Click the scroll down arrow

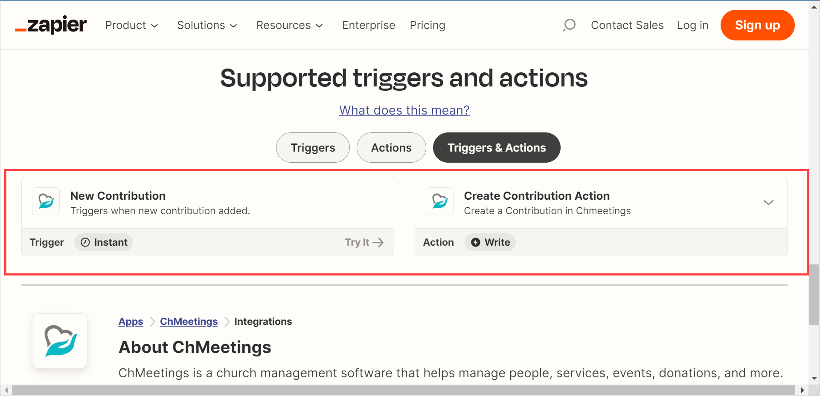[814, 378]
